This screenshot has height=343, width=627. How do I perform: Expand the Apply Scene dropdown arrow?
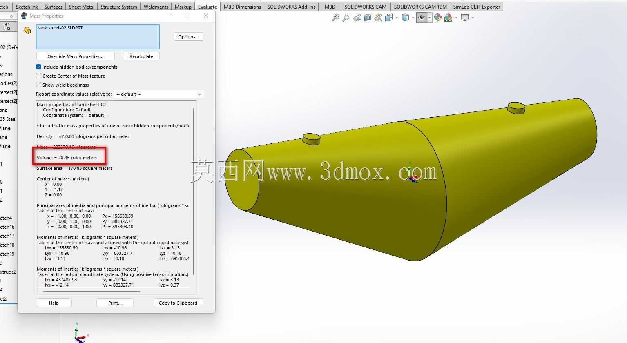point(456,18)
